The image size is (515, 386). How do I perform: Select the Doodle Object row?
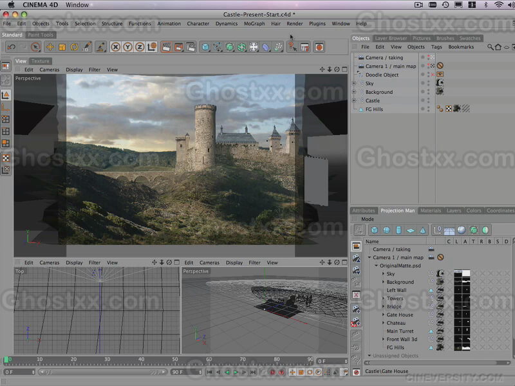(x=382, y=75)
